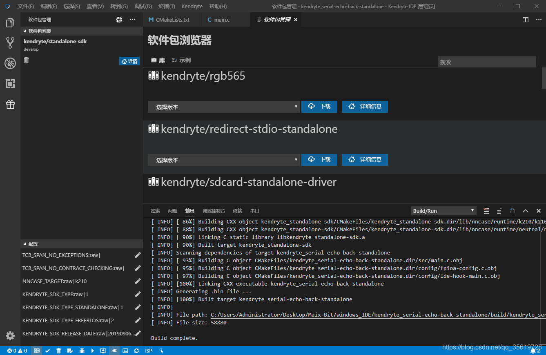The width and height of the screenshot is (546, 355).
Task: Open the Debug view with the crossed-out bug icon
Action: click(10, 63)
